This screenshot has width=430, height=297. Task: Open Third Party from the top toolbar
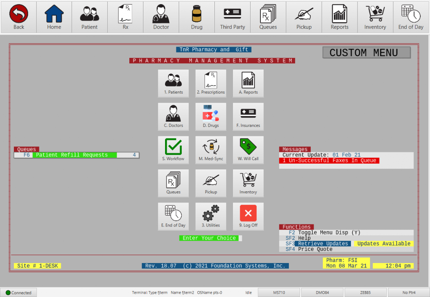point(232,16)
